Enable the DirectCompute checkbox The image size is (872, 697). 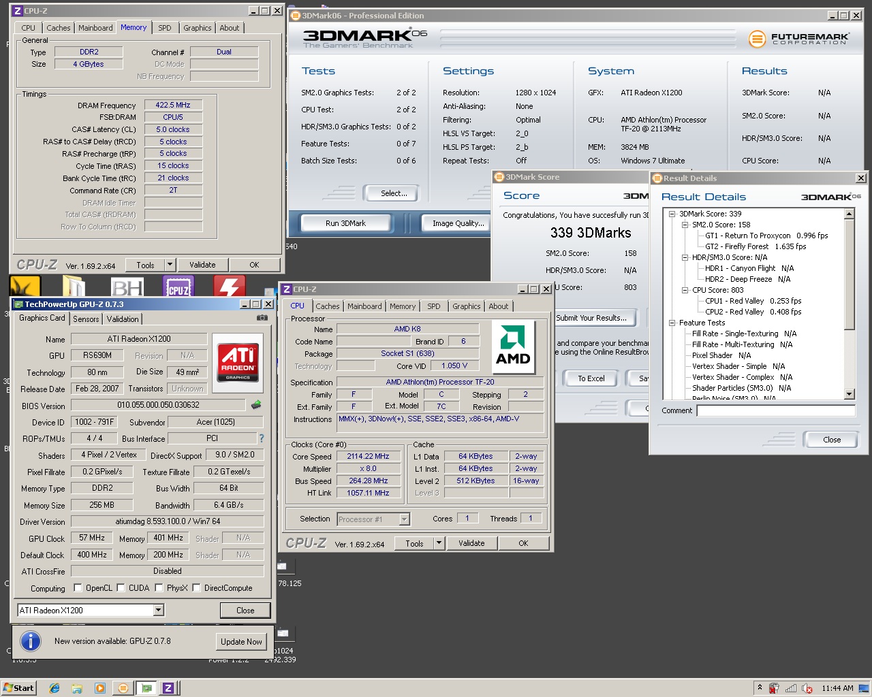[196, 588]
